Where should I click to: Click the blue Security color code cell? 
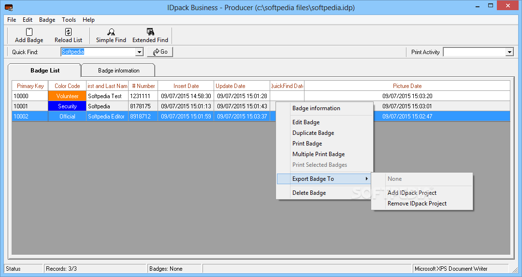click(67, 106)
